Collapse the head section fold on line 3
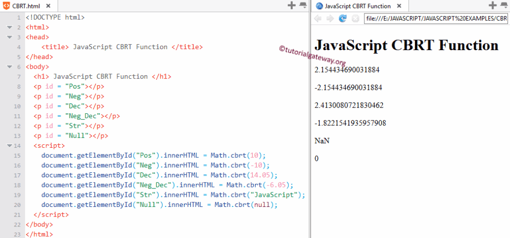510x238 pixels. [x=9, y=37]
